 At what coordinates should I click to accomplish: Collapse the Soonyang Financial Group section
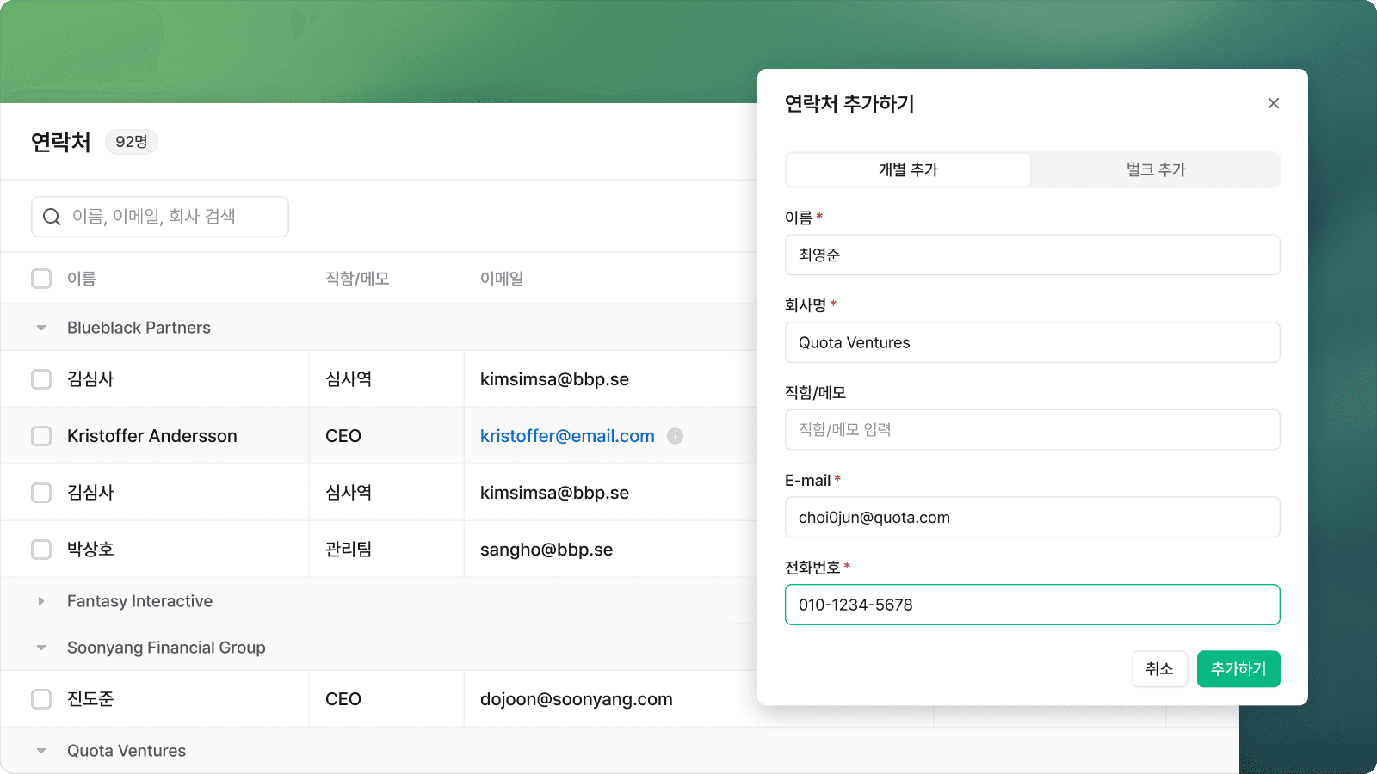[x=41, y=647]
